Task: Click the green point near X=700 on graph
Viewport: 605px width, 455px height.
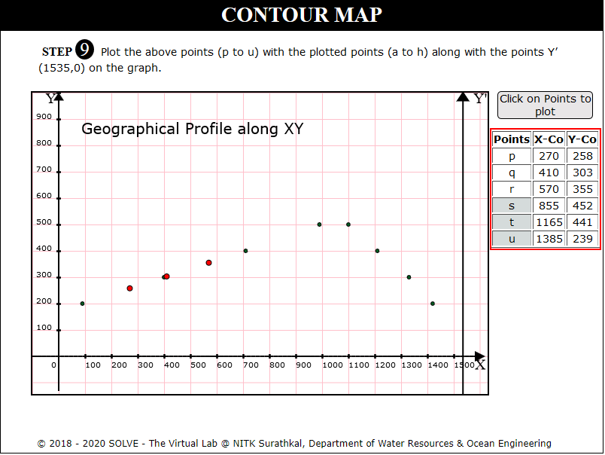Action: click(x=245, y=251)
